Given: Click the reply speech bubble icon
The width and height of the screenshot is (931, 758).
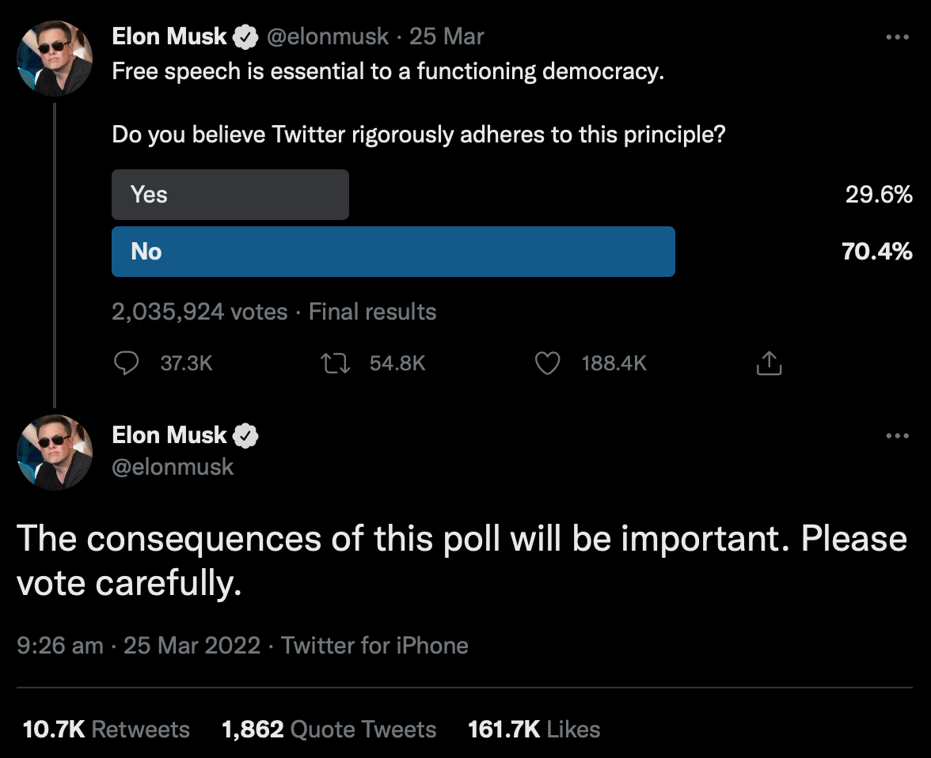Looking at the screenshot, I should [126, 362].
